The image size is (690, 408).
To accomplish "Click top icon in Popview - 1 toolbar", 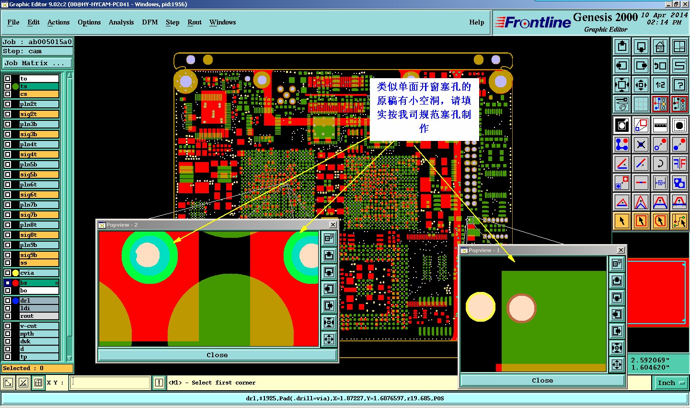I will [x=617, y=264].
